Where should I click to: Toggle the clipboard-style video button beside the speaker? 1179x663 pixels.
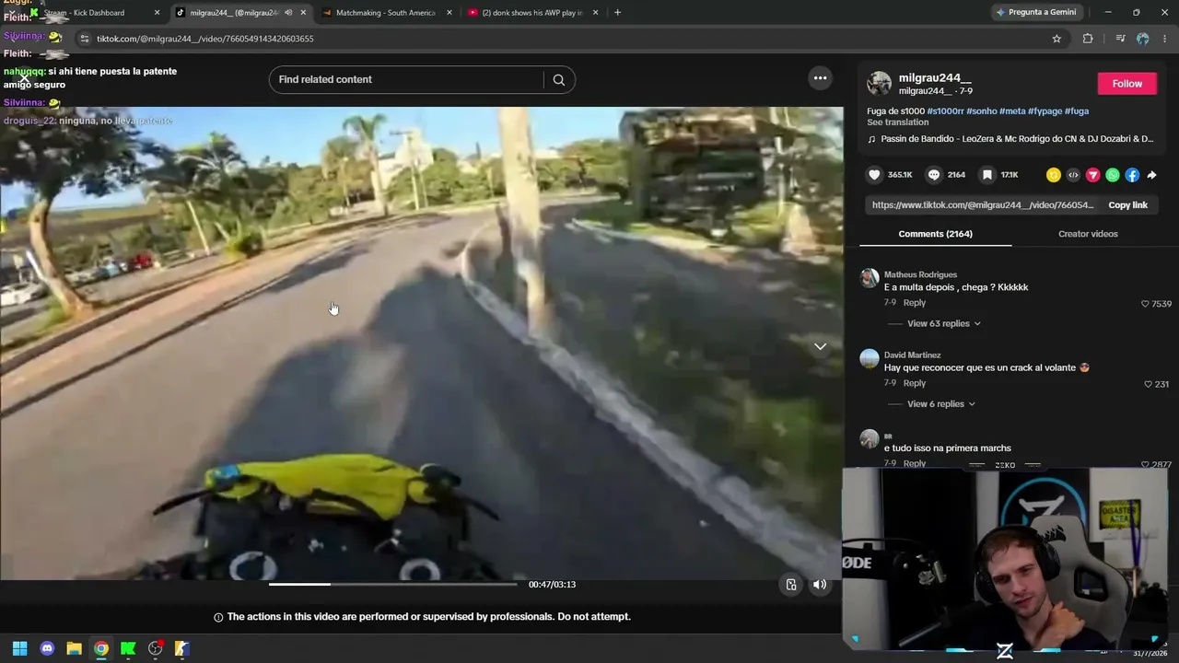[x=791, y=585]
